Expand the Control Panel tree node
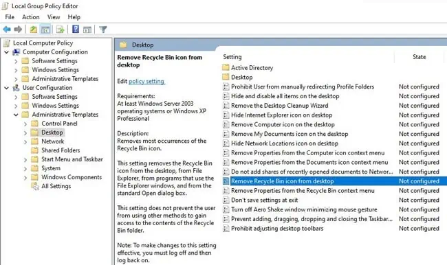Viewport: 447px width, 265px height. click(25, 124)
